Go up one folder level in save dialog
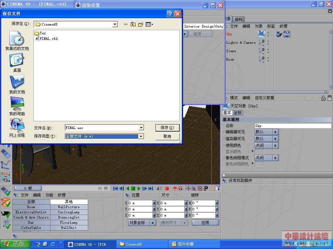This screenshot has width=333, height=249. click(x=133, y=24)
